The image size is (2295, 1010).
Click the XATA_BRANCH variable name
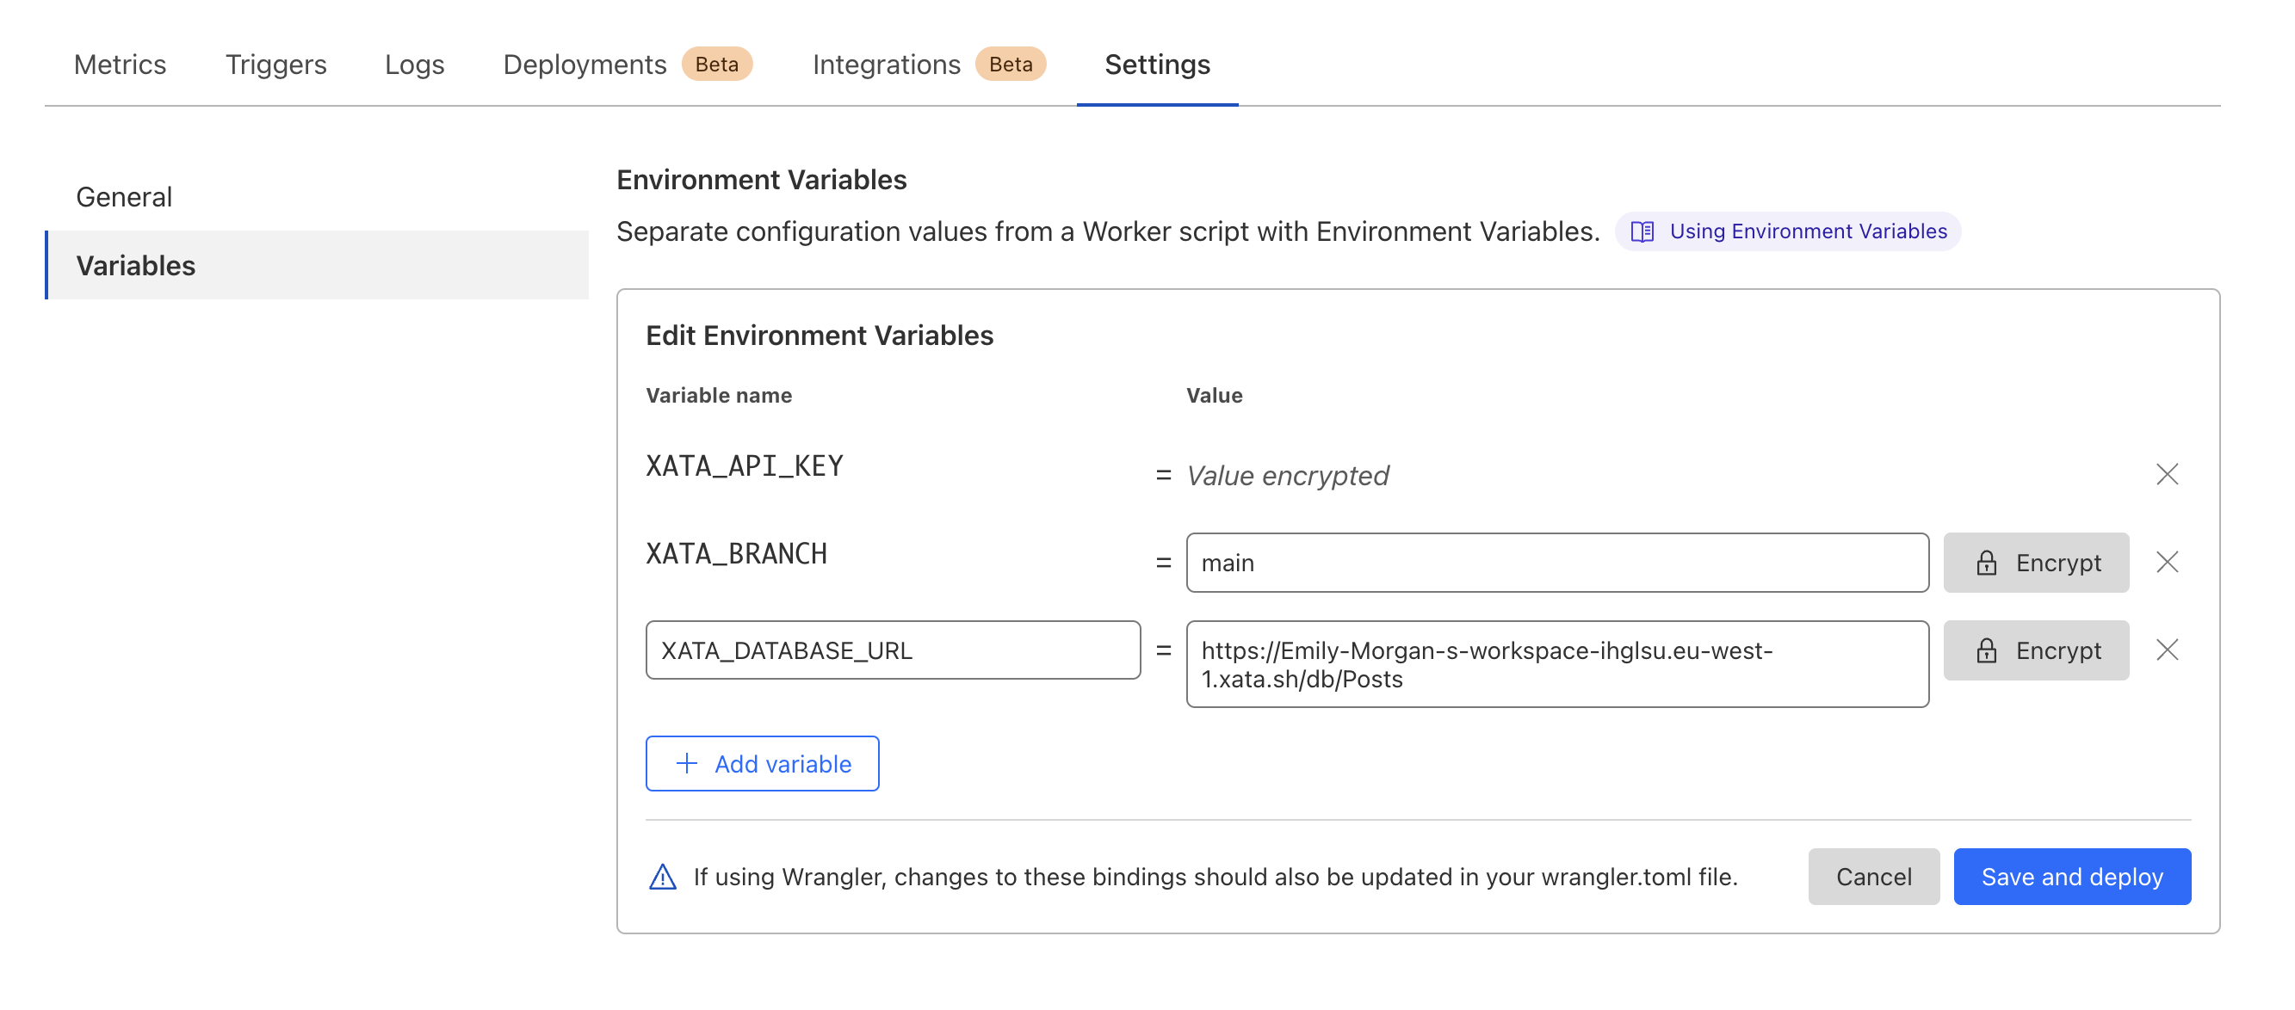tap(736, 554)
